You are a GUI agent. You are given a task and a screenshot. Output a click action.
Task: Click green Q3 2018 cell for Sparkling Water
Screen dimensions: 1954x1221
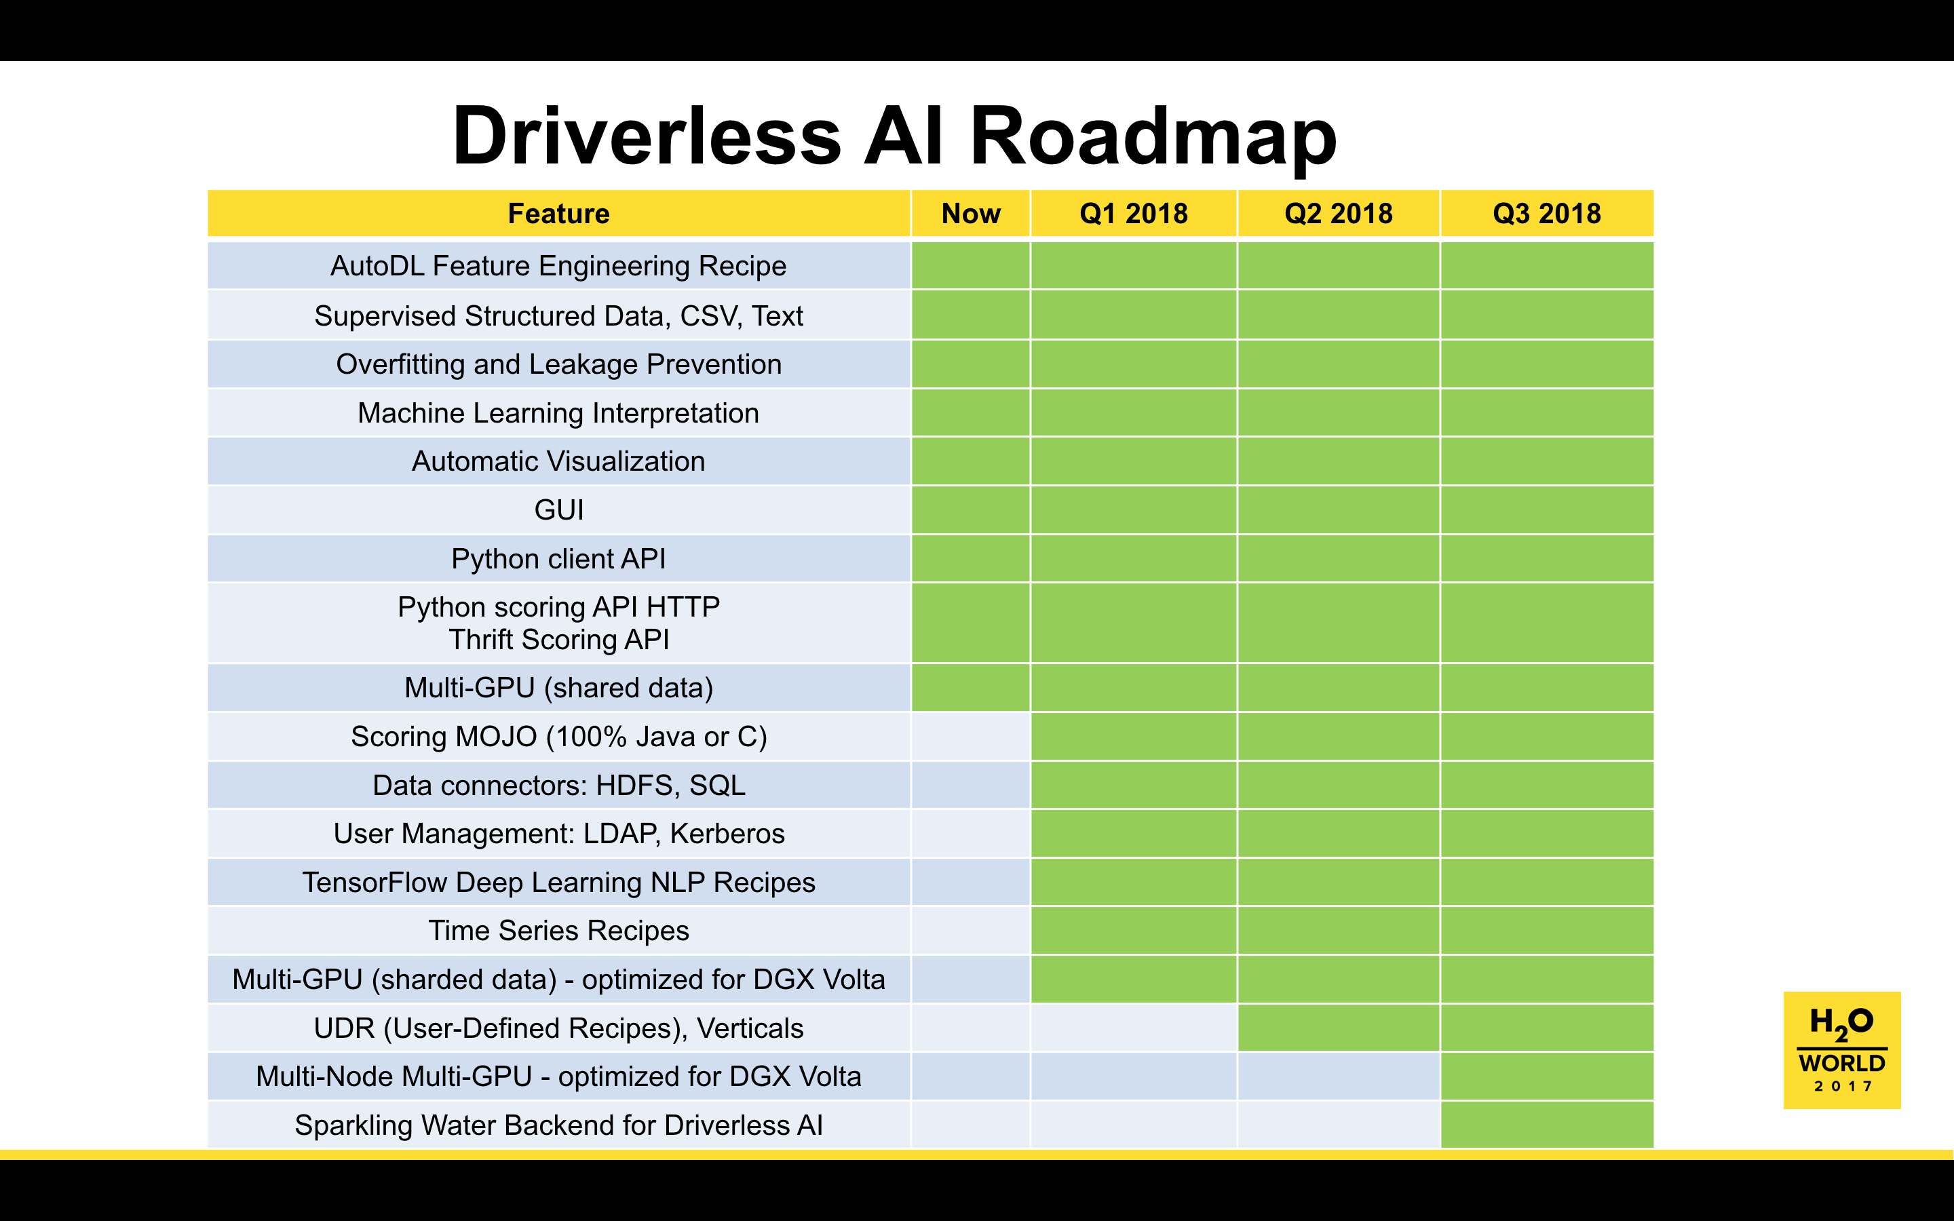[1546, 1125]
